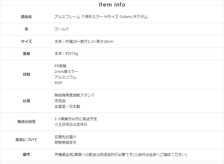Click the PS樹脂 material entry
Screen dimensions: 224x164
pyautogui.click(x=60, y=66)
